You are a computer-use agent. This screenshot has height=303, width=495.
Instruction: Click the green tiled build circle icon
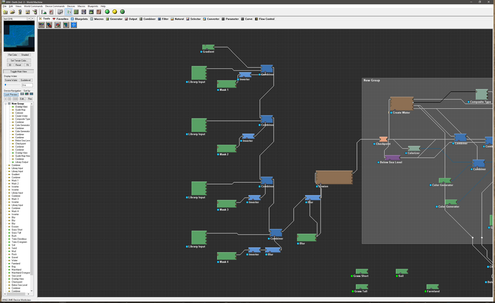122,11
